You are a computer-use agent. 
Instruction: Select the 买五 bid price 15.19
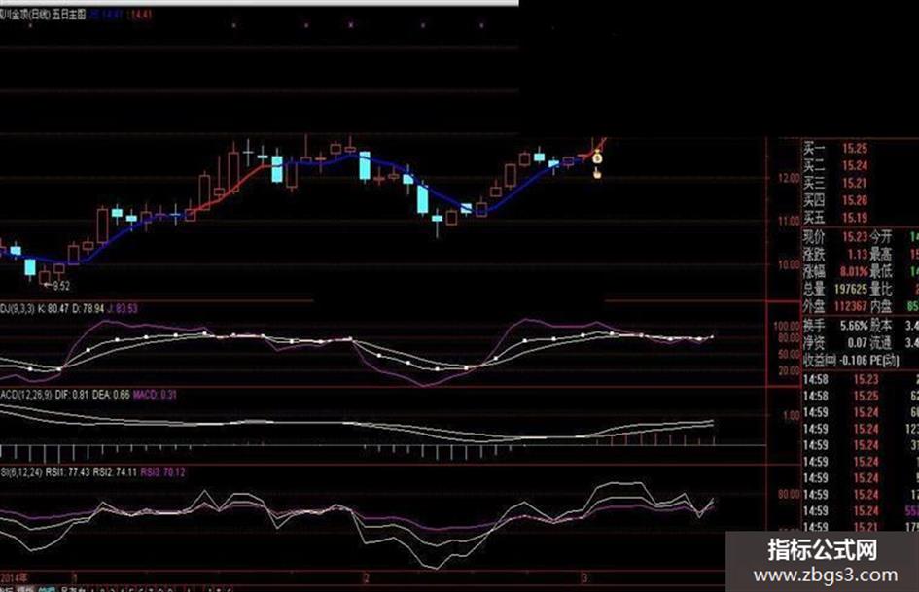pos(855,218)
